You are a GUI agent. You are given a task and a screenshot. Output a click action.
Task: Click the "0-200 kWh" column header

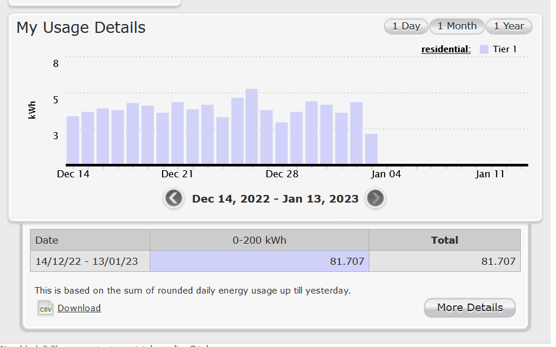(x=259, y=240)
